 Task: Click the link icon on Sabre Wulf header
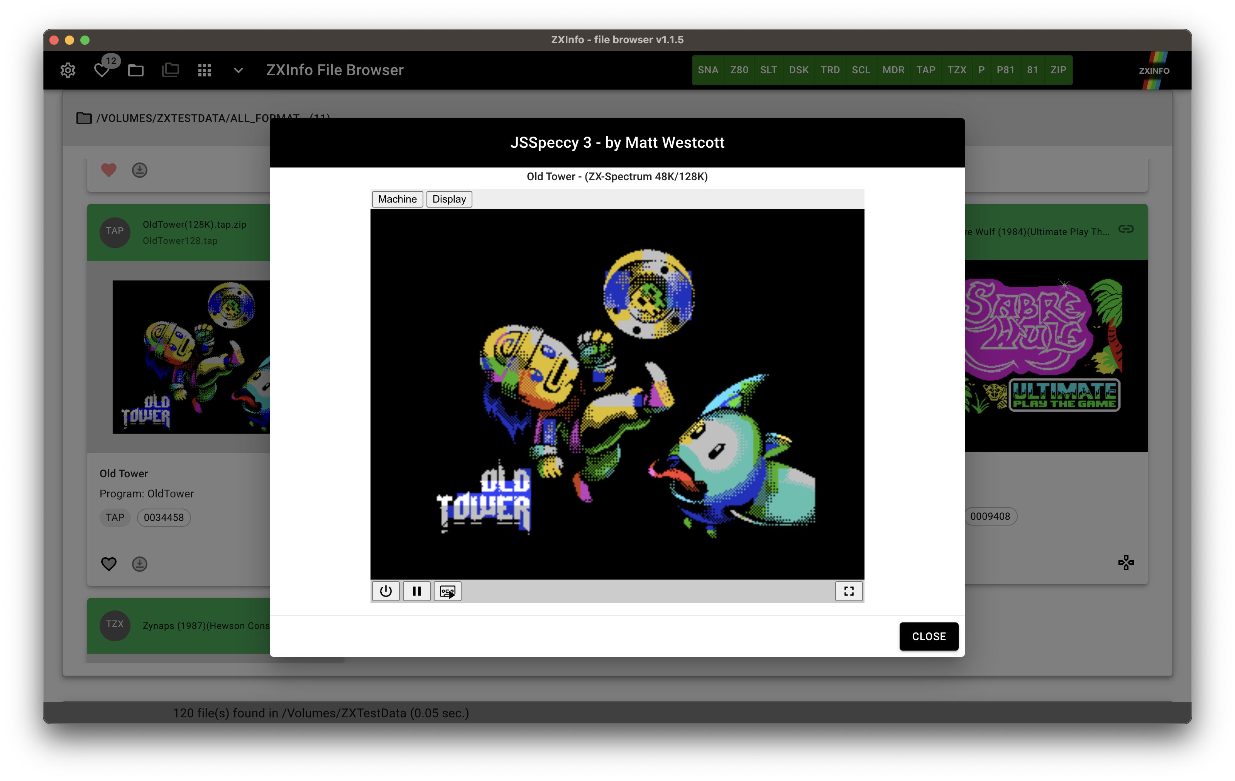pyautogui.click(x=1126, y=229)
